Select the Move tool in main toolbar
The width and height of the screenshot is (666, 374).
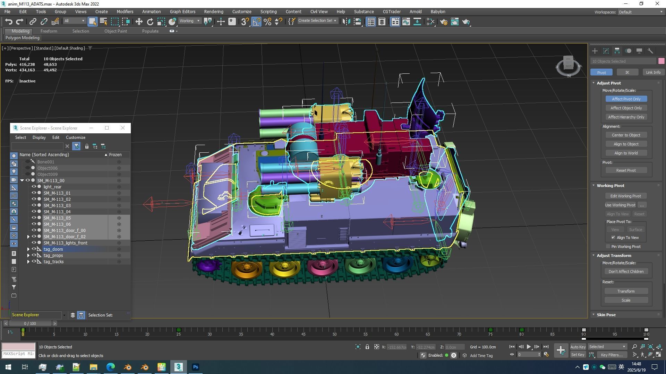pos(139,22)
